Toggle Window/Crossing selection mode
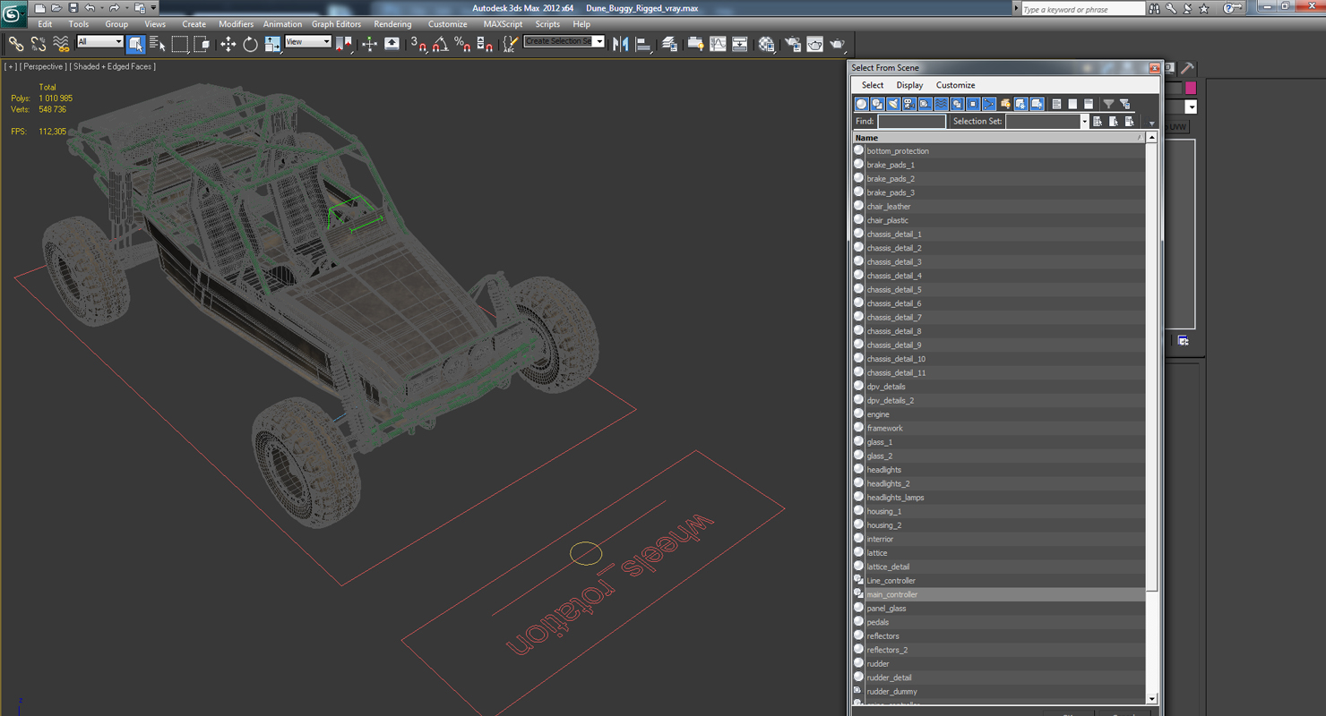The image size is (1326, 716). [x=202, y=44]
